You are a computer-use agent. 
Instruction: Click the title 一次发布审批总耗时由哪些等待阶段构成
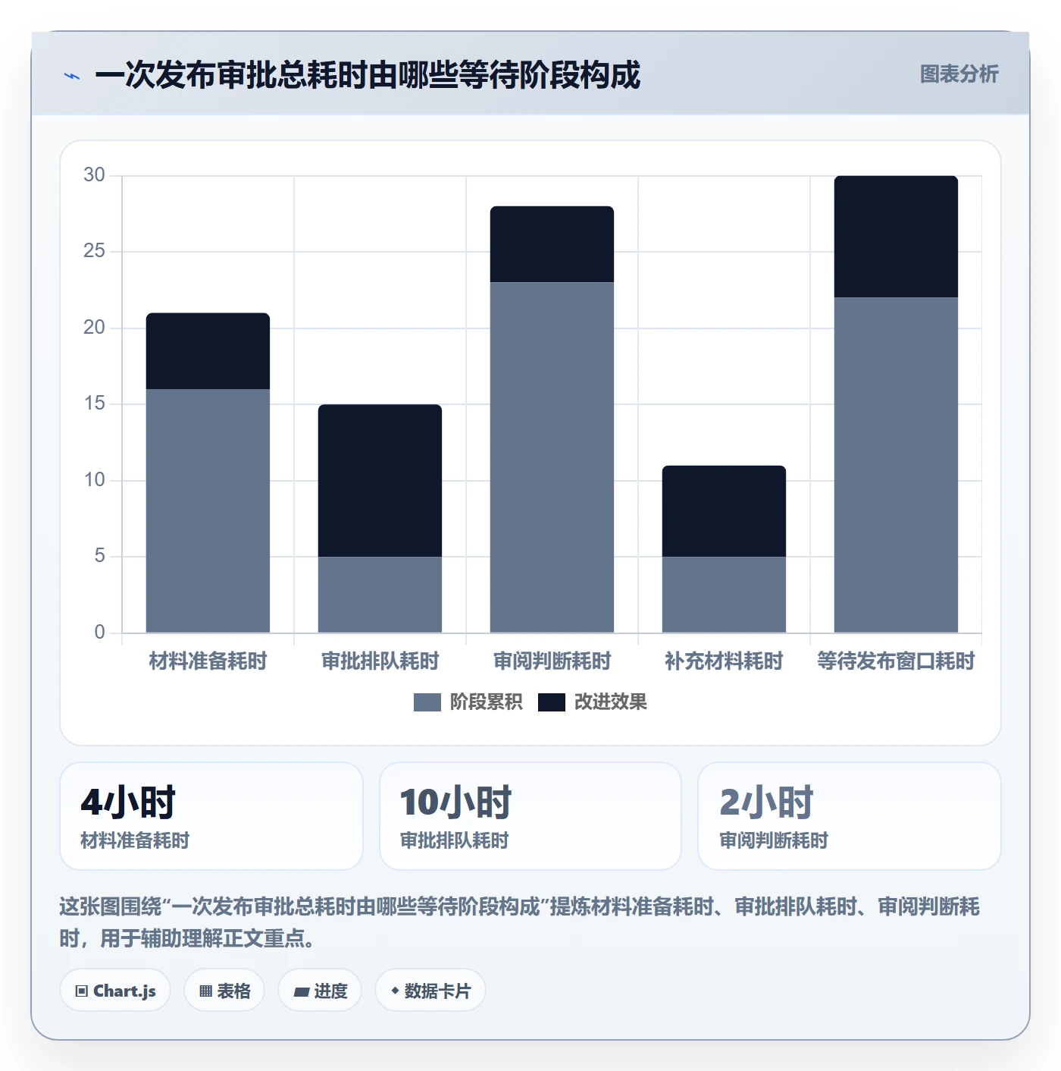coord(368,75)
